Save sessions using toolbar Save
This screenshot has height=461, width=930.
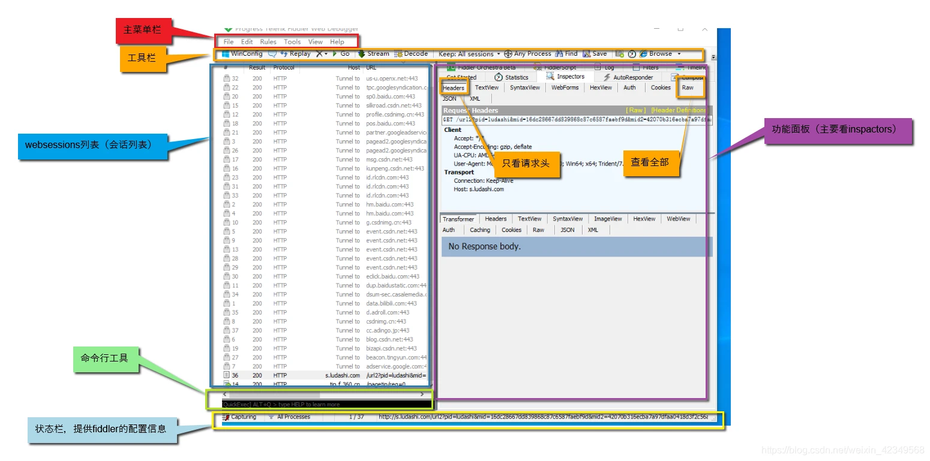point(595,54)
